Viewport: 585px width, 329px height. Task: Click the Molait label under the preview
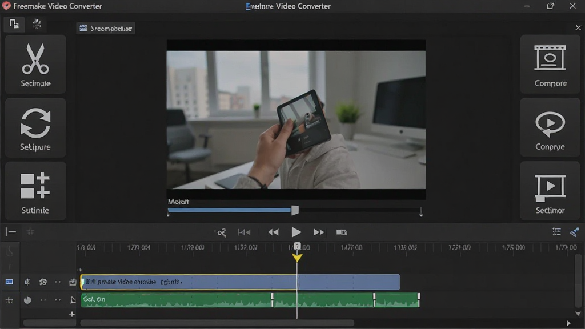178,202
